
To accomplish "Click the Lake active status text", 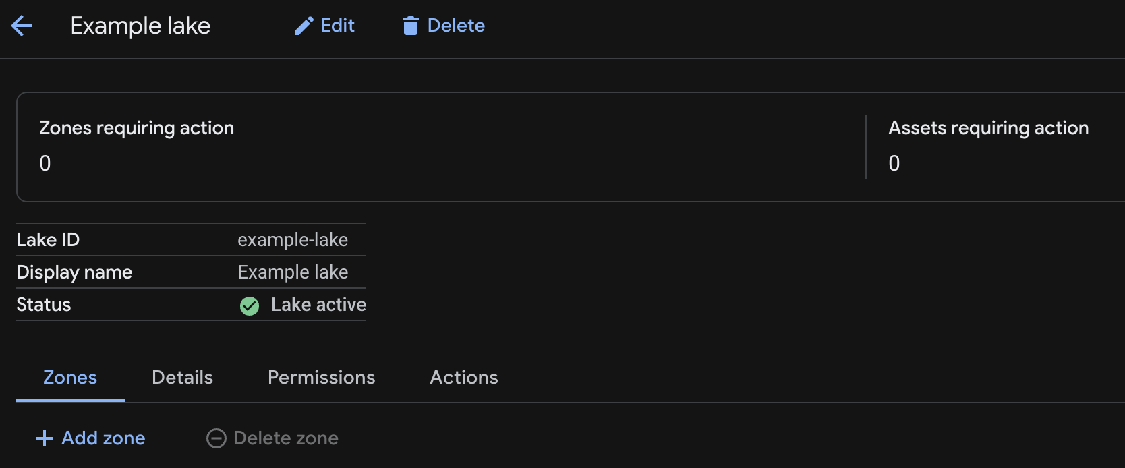I will coord(318,305).
